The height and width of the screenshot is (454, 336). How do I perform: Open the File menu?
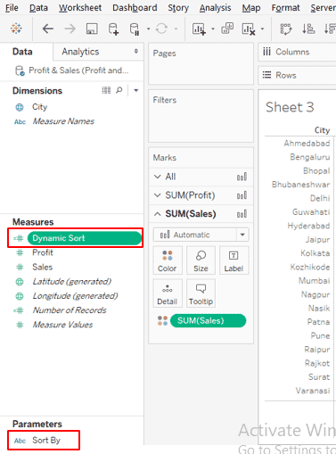point(12,8)
